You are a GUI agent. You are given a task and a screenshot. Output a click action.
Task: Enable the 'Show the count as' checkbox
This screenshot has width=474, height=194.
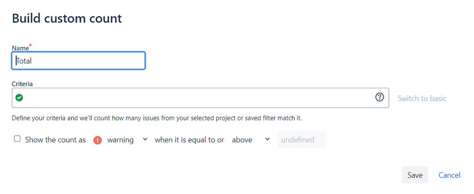(x=18, y=139)
